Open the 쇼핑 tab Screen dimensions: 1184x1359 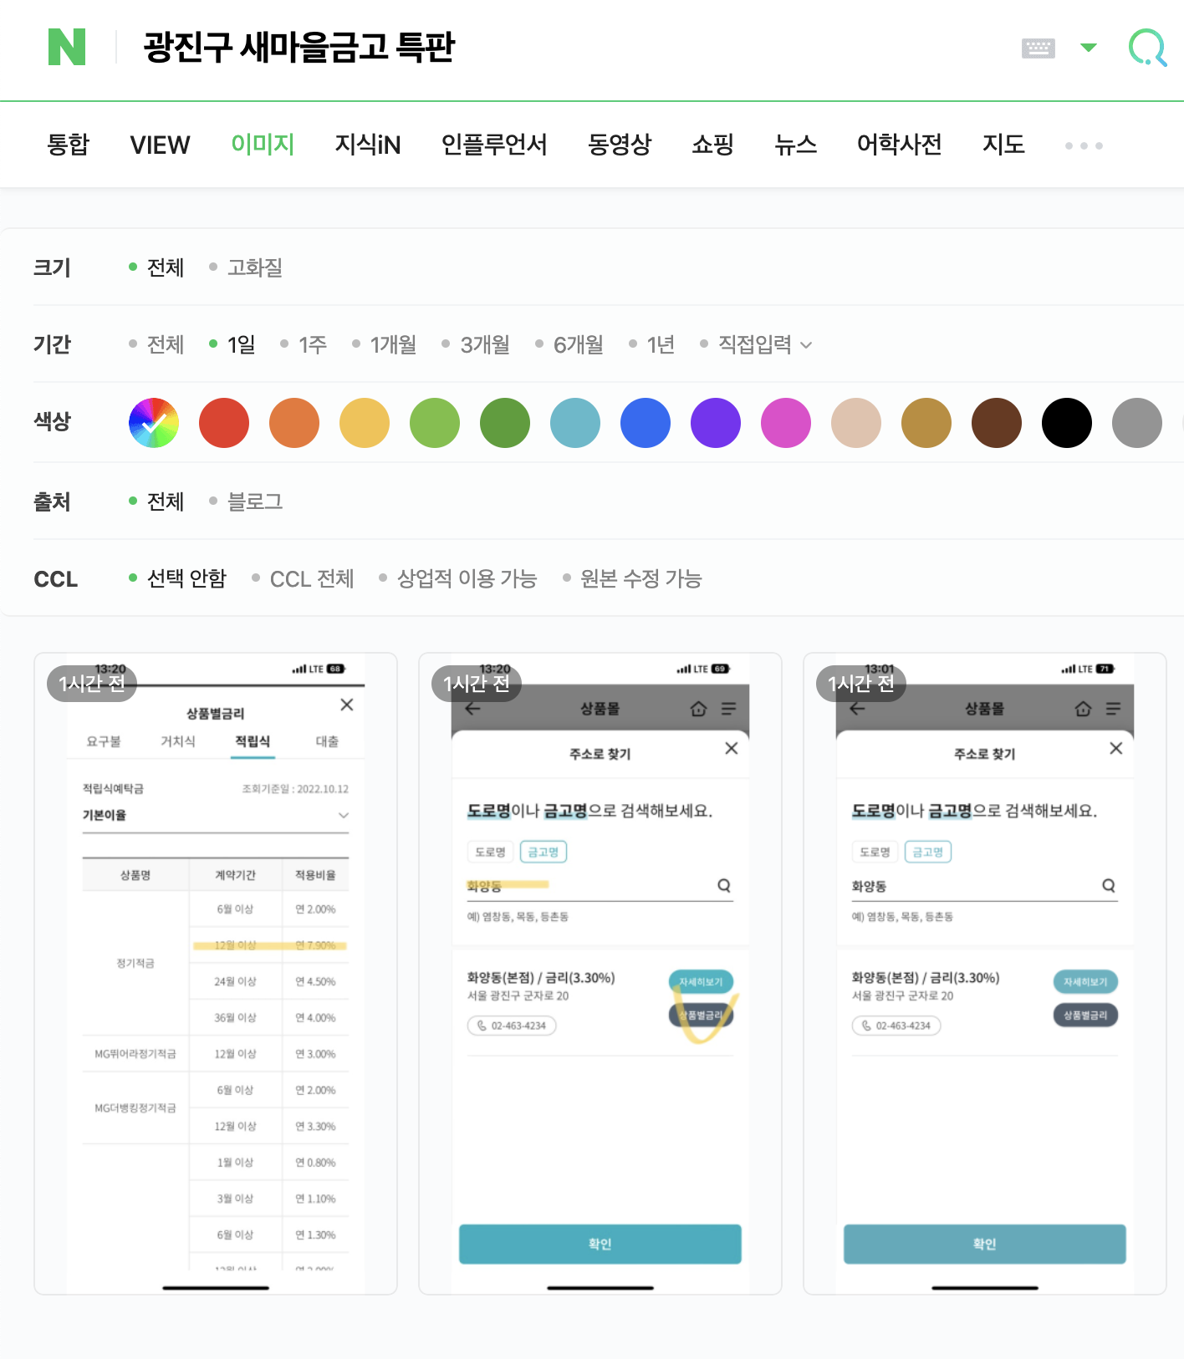[712, 145]
